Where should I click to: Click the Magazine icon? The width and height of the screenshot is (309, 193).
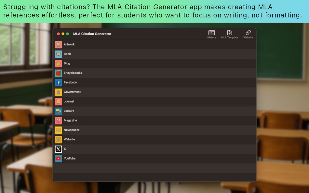[x=58, y=121]
